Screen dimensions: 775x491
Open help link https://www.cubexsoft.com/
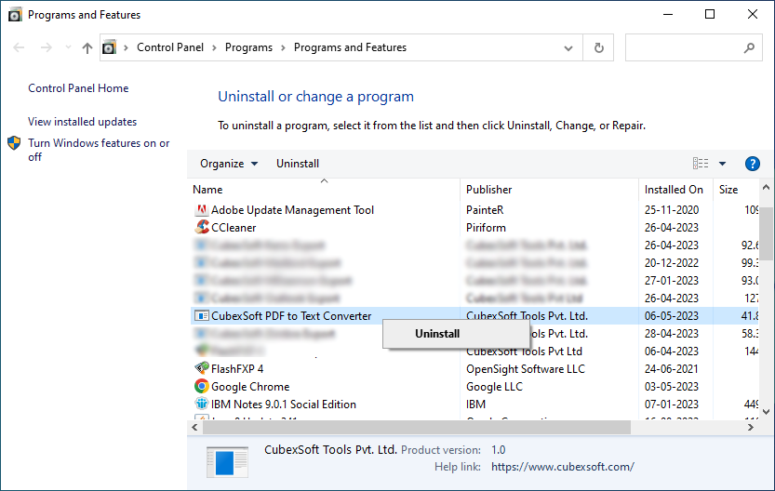(x=563, y=467)
